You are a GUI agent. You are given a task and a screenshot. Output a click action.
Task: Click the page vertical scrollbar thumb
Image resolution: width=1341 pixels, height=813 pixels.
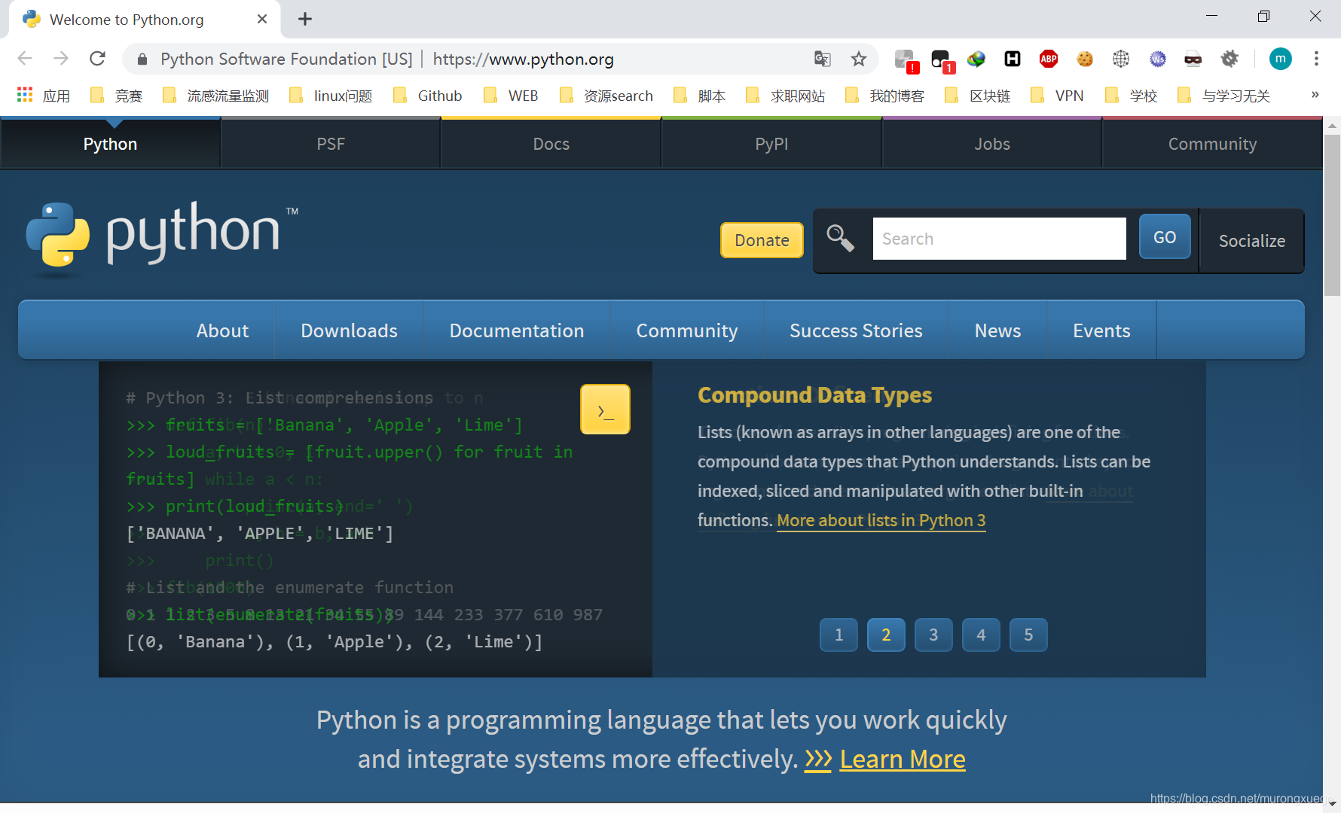coord(1332,215)
